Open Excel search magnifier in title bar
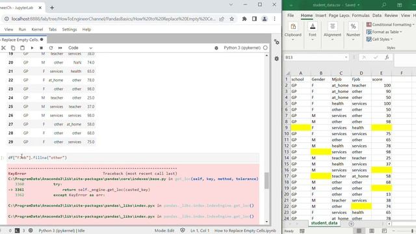The width and height of the screenshot is (416, 234). (384, 5)
